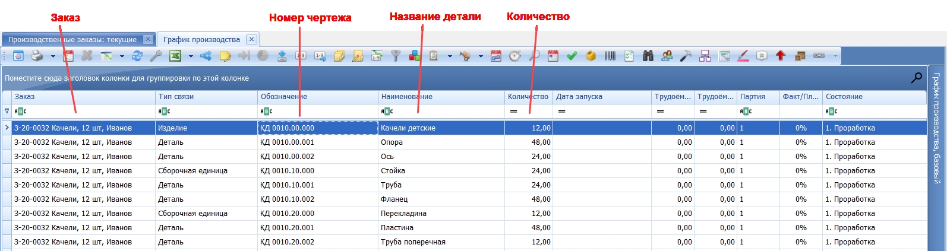Sort by the 'Дата запуска' column header

click(x=602, y=97)
